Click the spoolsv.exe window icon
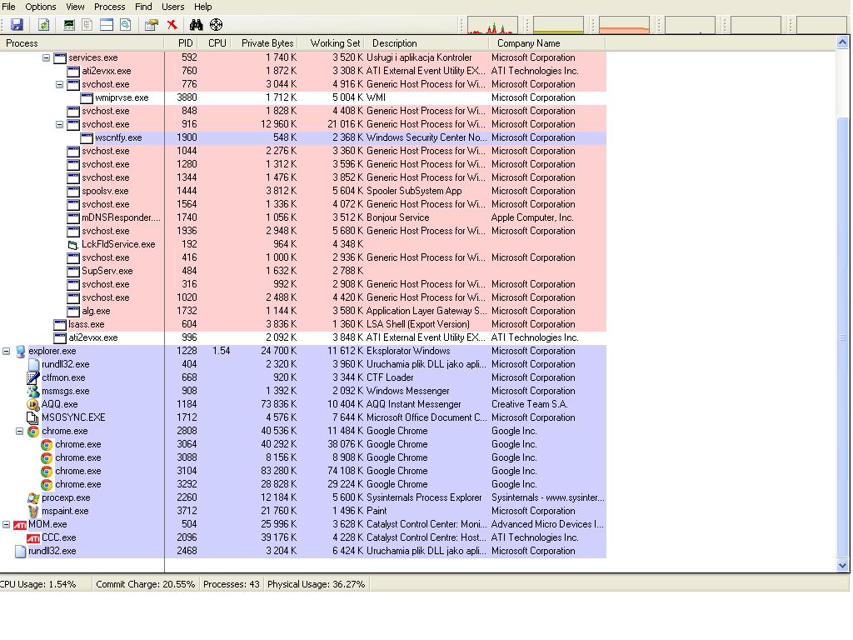 [73, 192]
